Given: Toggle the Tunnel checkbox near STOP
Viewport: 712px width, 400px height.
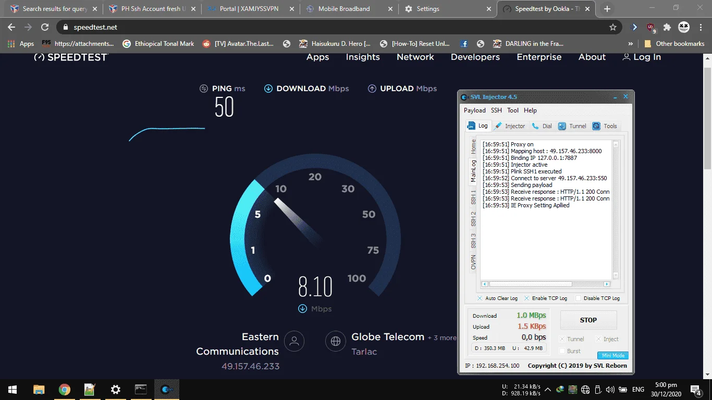Looking at the screenshot, I should click(562, 339).
